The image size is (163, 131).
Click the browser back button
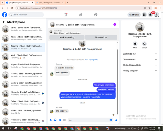(x=3, y=8)
